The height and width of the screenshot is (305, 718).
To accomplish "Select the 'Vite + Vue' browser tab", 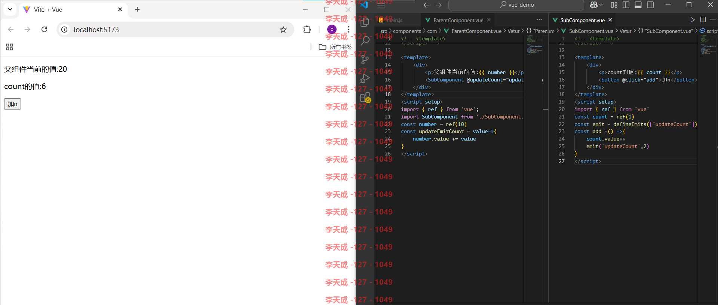I will click(73, 10).
